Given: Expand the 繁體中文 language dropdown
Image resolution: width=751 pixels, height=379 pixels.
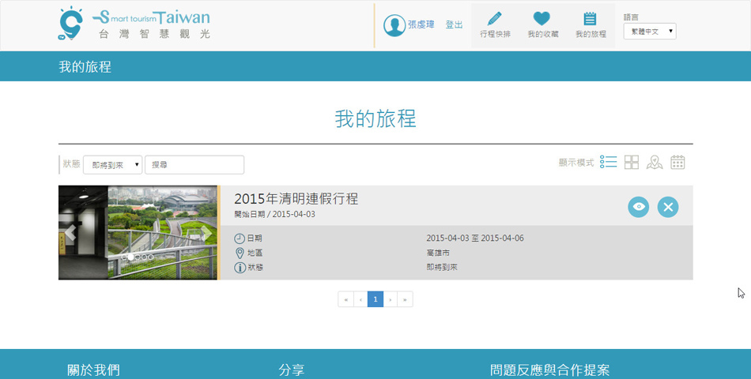Looking at the screenshot, I should (x=650, y=32).
